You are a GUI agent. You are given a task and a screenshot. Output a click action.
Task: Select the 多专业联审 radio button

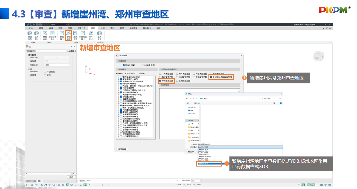pyautogui.click(x=143, y=65)
